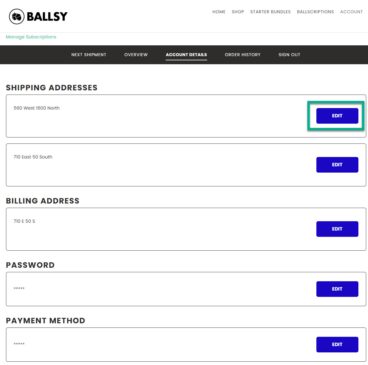The width and height of the screenshot is (368, 365).
Task: Click the 710 E 50 S billing text
Action: tap(24, 221)
